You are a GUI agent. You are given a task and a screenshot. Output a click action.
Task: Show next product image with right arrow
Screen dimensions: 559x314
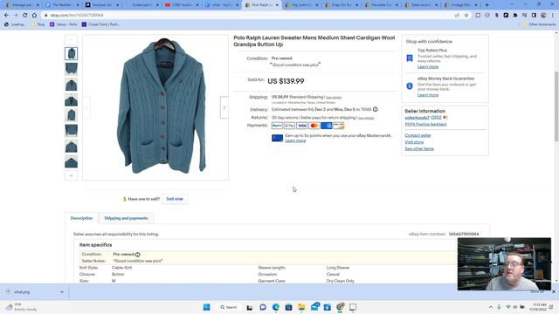(224, 107)
